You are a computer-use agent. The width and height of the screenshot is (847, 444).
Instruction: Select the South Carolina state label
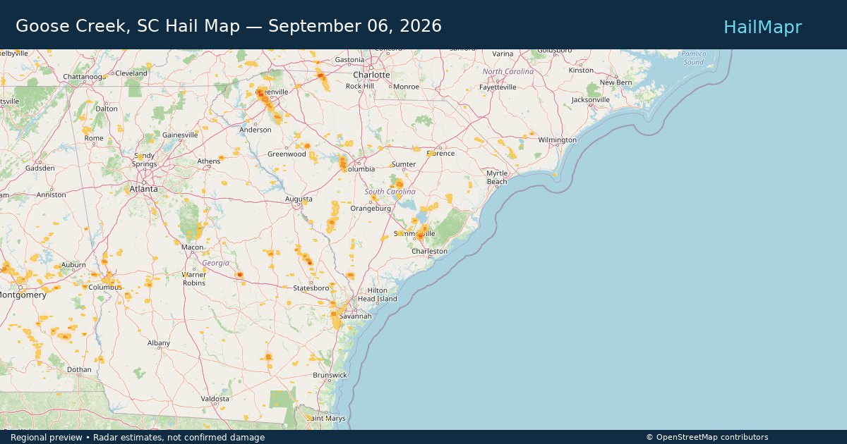(390, 192)
